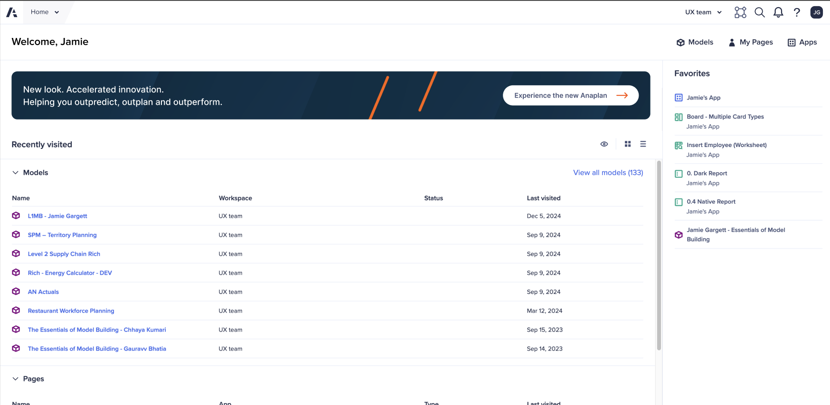Click the Last visited column header in Models

coord(544,198)
